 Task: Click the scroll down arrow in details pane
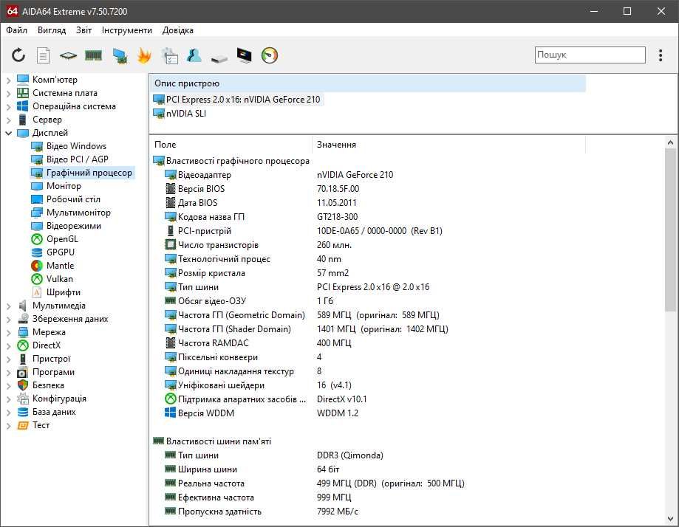(x=670, y=519)
